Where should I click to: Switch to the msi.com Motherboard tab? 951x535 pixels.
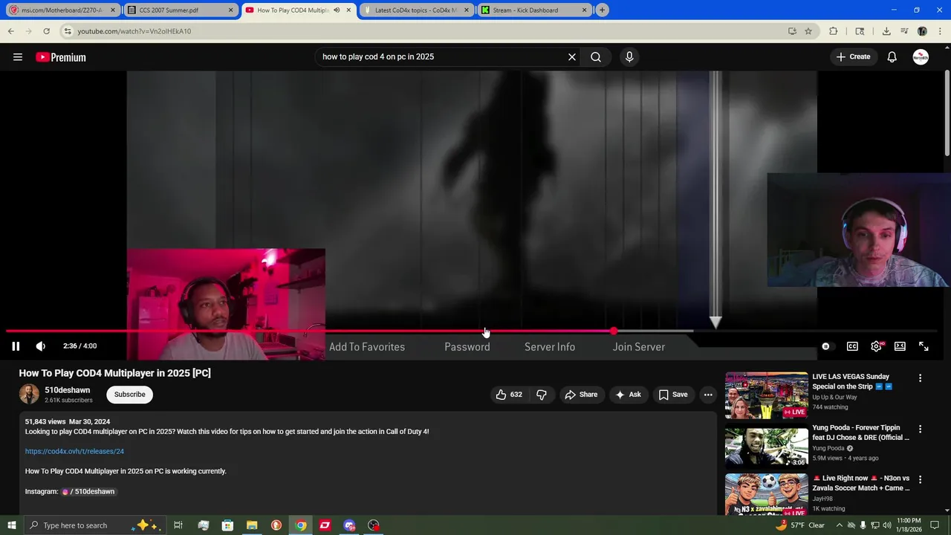point(62,10)
